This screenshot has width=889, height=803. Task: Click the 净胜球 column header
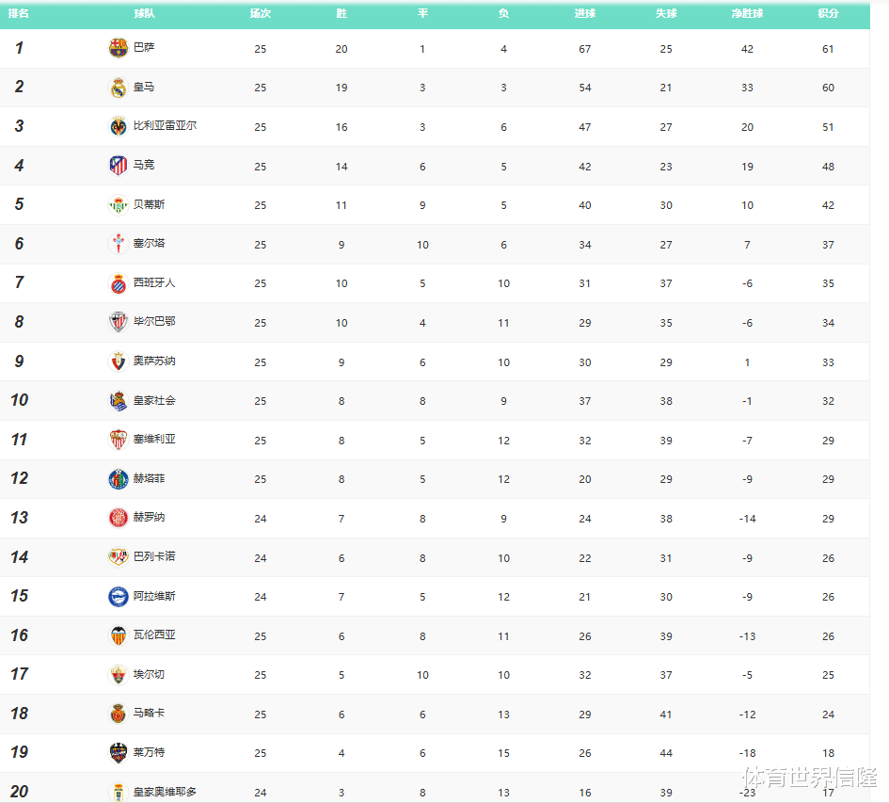(747, 14)
